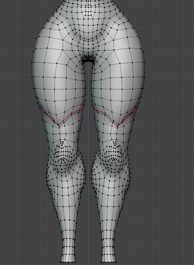Click the bottom rim of the left ankle

tap(68, 262)
